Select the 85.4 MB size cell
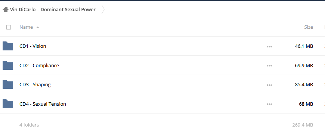Image resolution: width=325 pixels, height=140 pixels. (x=304, y=84)
